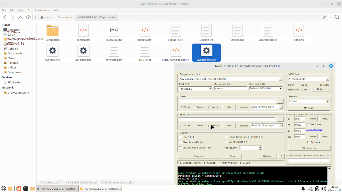Open the Programmer dropdown list
Viewport: 342px width, 192px height.
281,79
